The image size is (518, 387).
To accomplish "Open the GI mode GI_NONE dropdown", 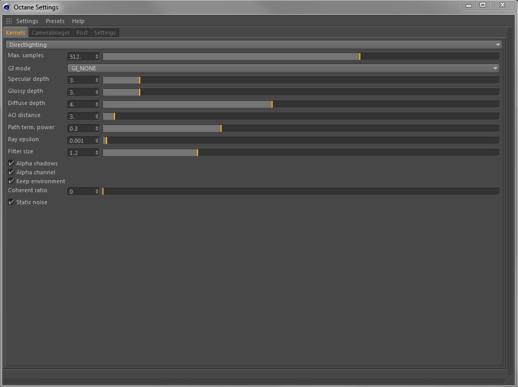I will coord(283,68).
